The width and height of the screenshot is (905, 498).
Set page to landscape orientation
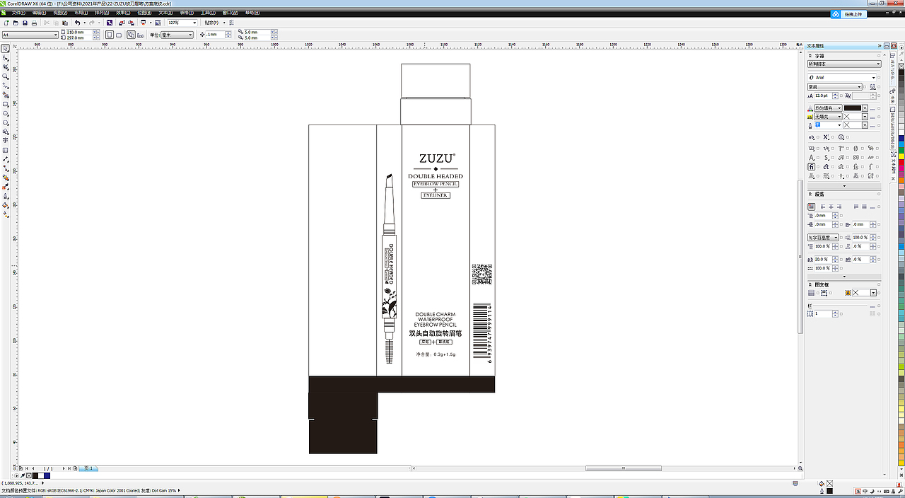point(119,35)
